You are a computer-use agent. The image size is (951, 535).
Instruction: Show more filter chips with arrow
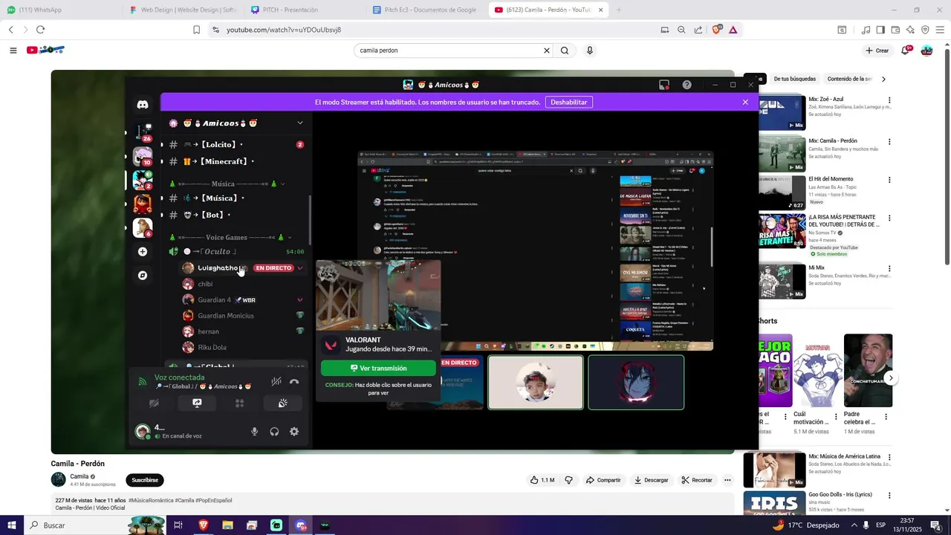point(883,79)
